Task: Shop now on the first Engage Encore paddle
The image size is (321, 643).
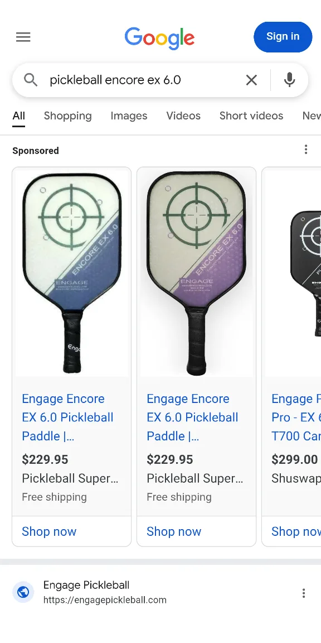Action: [49, 531]
